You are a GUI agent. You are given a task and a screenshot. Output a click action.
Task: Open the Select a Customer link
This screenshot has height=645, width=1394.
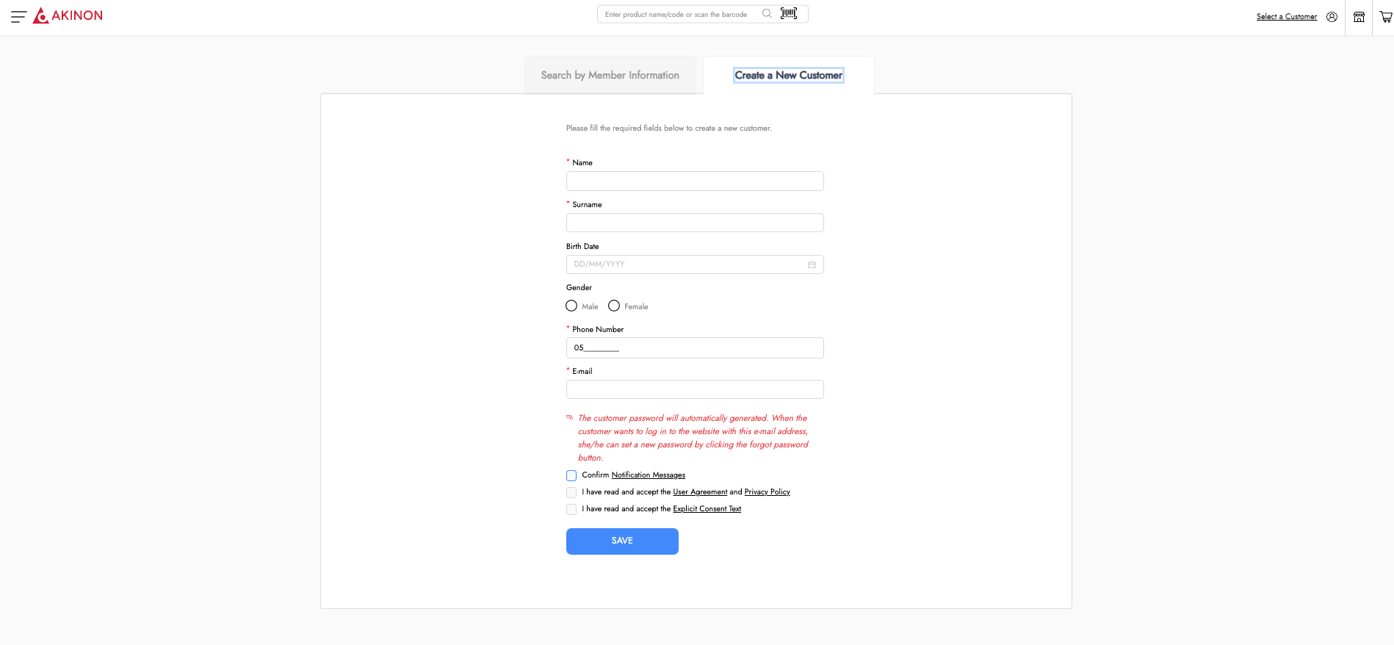(1286, 17)
